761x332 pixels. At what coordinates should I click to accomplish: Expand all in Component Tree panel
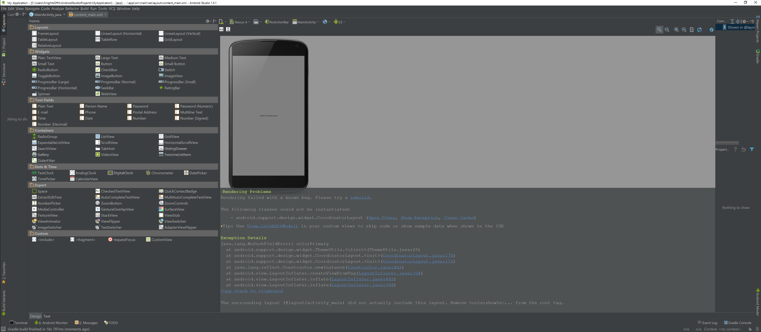pos(732,21)
